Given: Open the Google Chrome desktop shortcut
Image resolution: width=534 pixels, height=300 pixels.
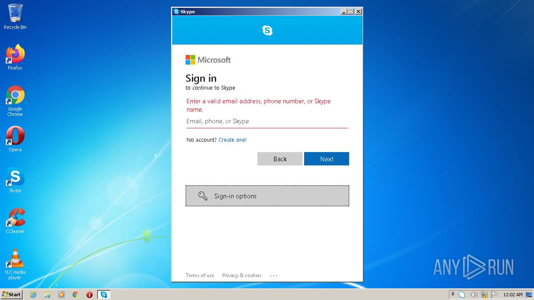Looking at the screenshot, I should click(x=15, y=101).
